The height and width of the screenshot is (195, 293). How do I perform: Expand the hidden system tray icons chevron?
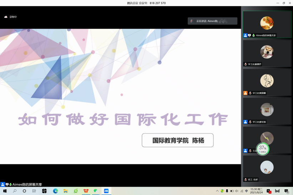(217, 191)
